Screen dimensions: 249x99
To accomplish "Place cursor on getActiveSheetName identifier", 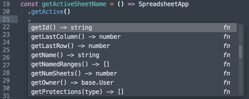I will 74,4.
